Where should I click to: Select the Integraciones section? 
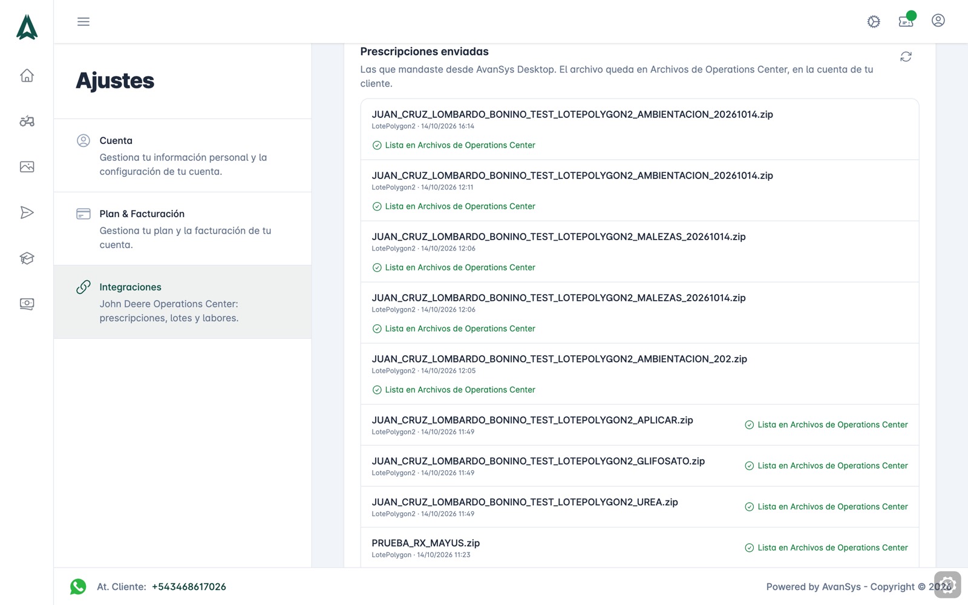[x=183, y=302]
